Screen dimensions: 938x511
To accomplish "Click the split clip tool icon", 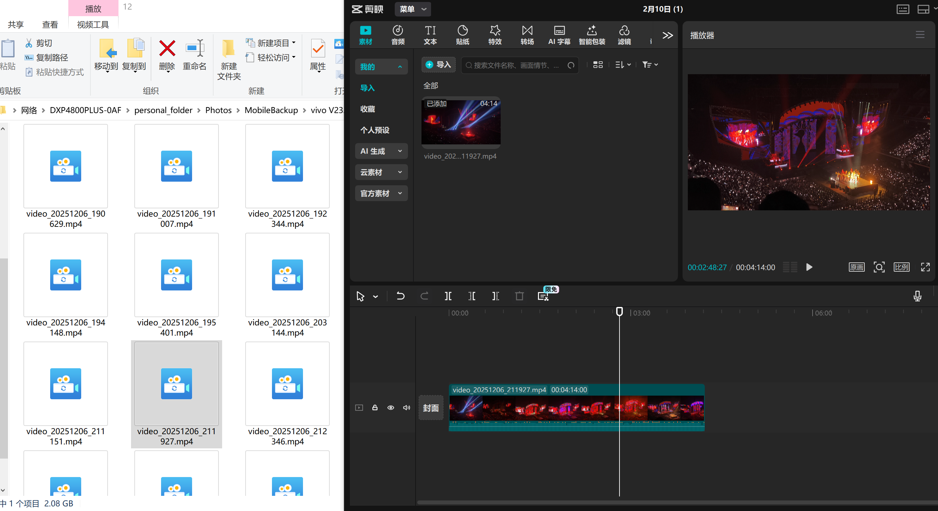I will pyautogui.click(x=448, y=296).
